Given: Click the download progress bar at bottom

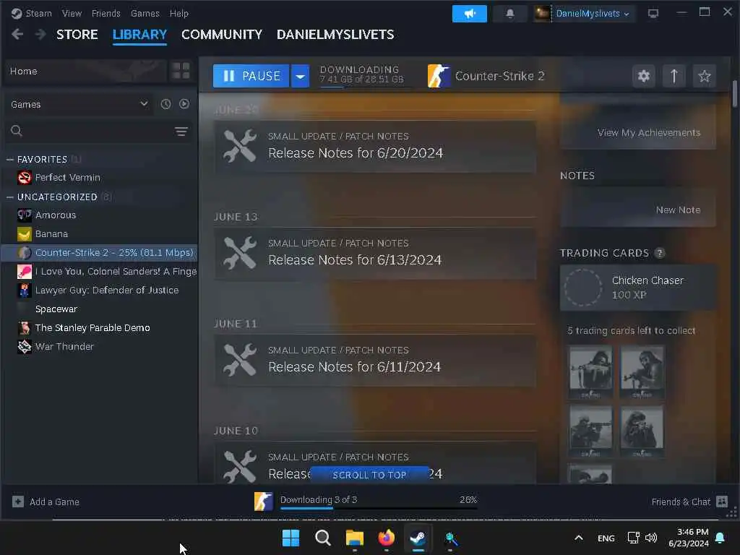Looking at the screenshot, I should tap(379, 508).
